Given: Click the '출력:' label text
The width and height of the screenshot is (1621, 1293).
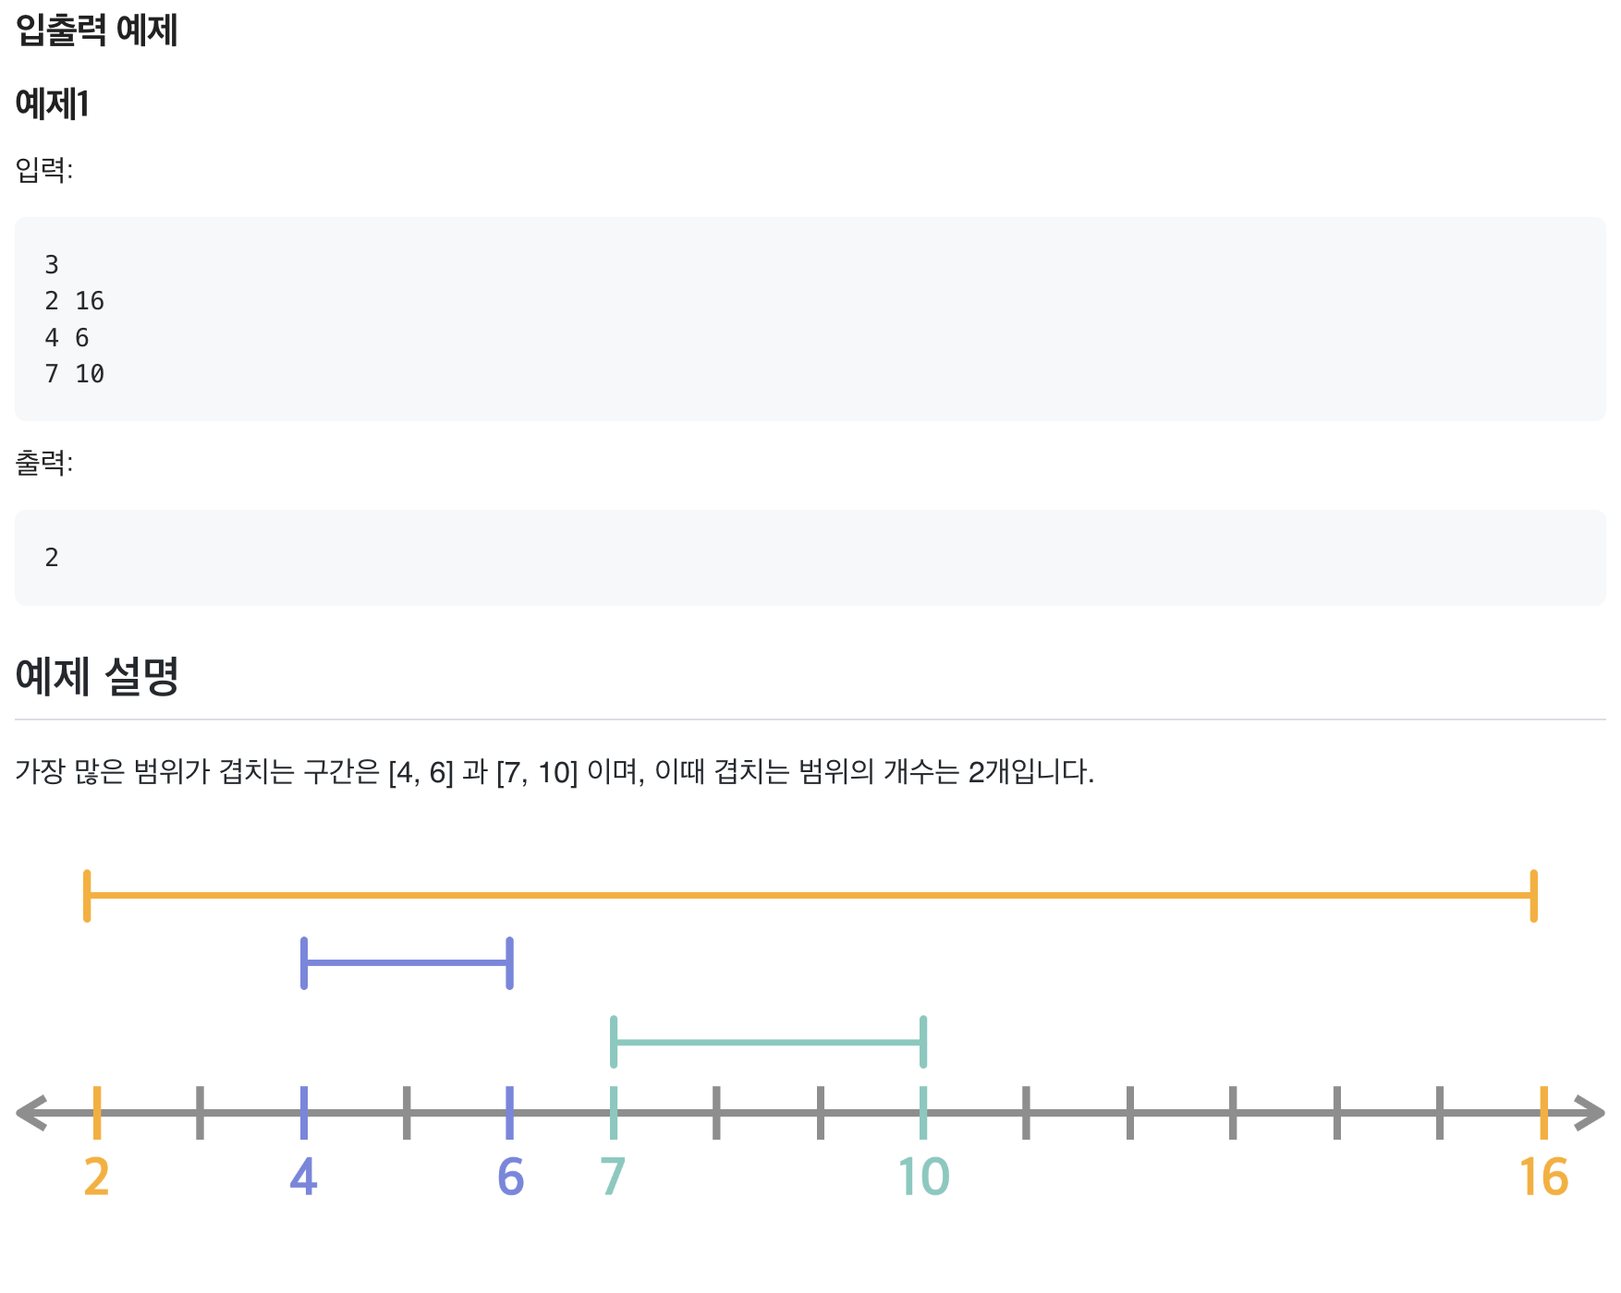Looking at the screenshot, I should (43, 462).
